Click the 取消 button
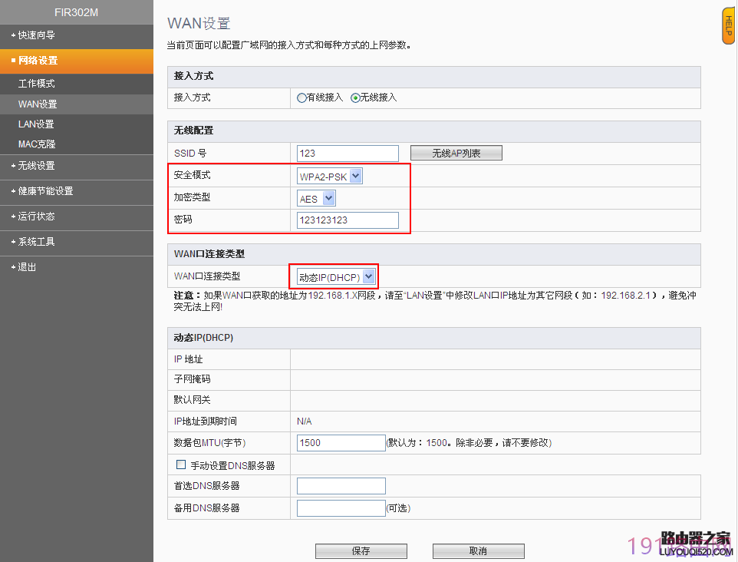738x562 pixels. click(x=478, y=550)
